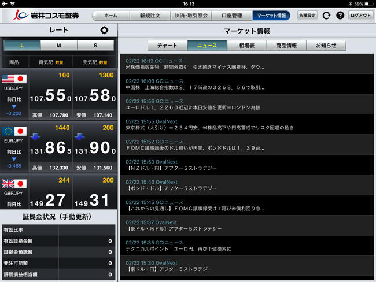The height and width of the screenshot is (282, 376).
Task: Switch to お知らせ sub-tab
Action: coord(326,46)
